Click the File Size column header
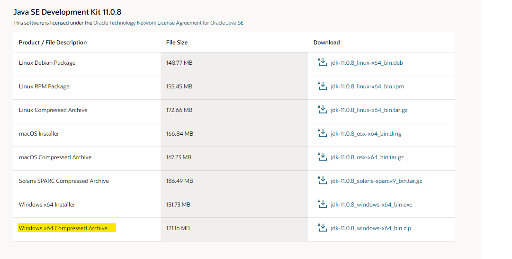Screen dimensions: 512x259 pyautogui.click(x=177, y=43)
